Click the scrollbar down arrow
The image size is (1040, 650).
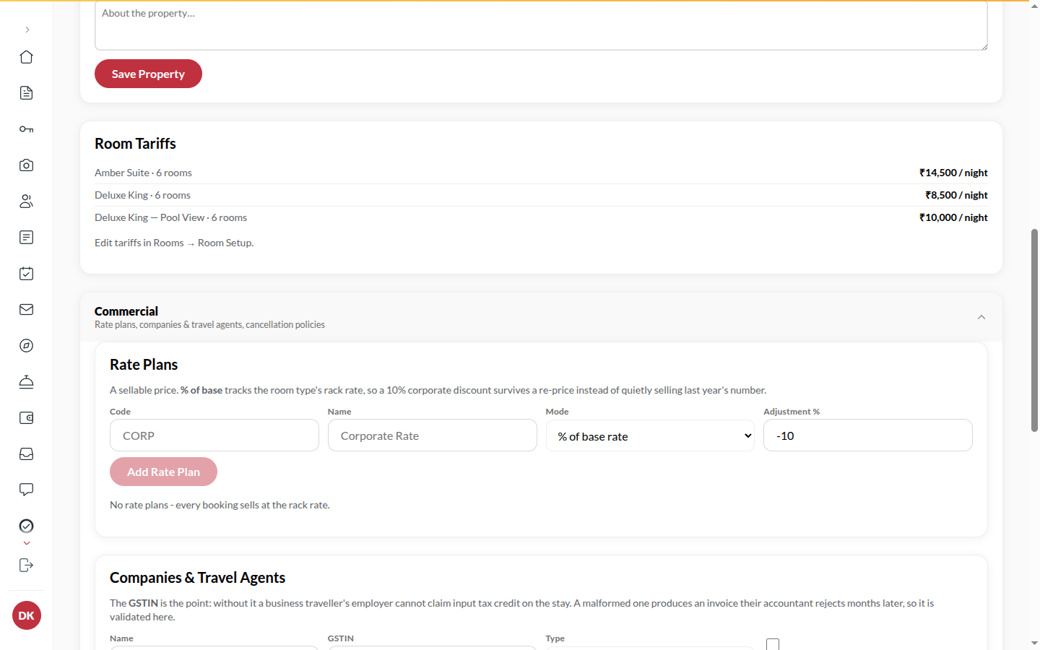1034,643
